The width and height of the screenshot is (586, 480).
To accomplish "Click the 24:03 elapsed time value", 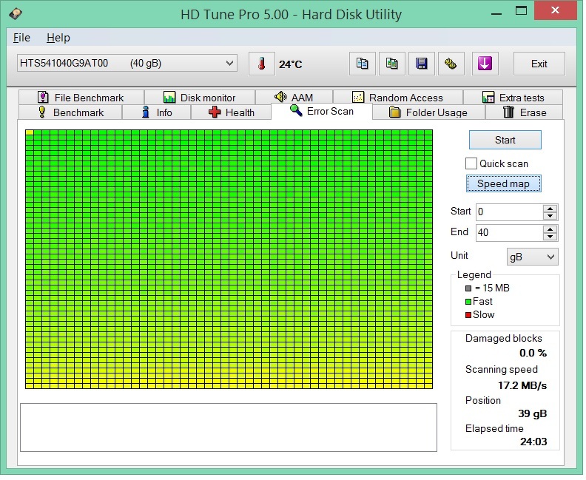I will [x=533, y=442].
